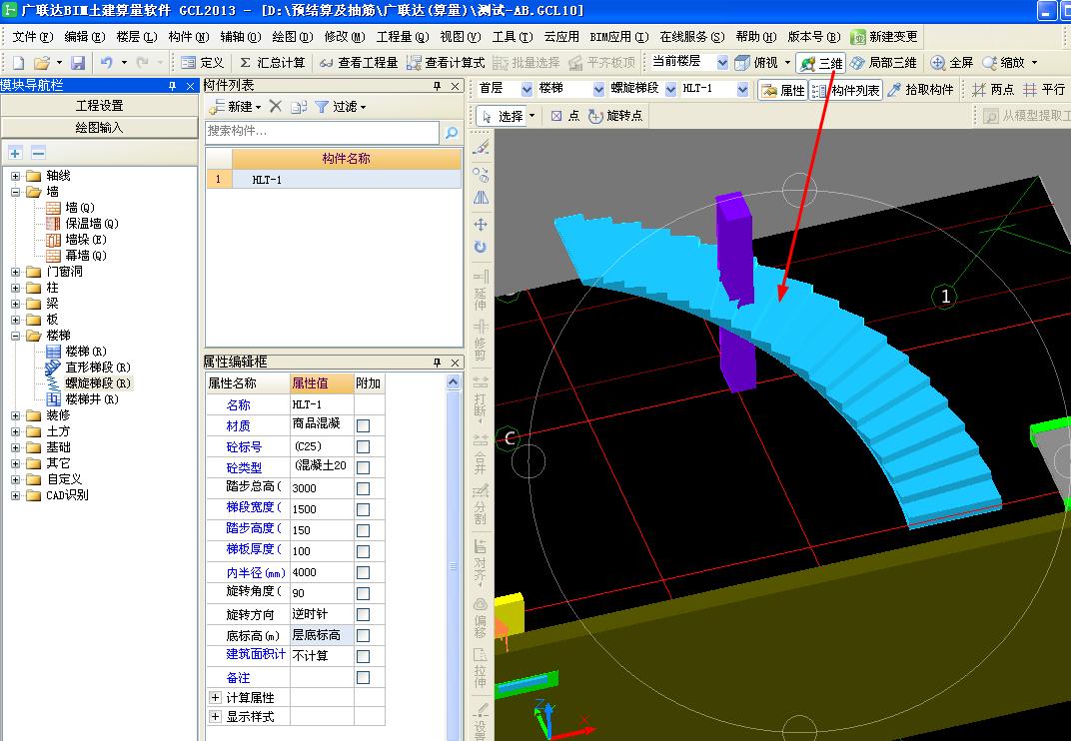Open the 楼层(L) menu

137,37
